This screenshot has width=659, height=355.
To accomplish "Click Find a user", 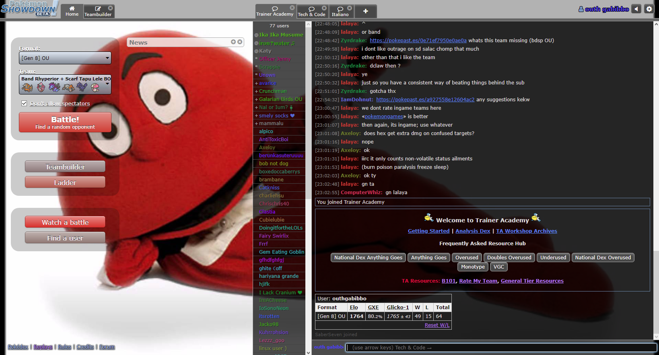I will pyautogui.click(x=65, y=238).
